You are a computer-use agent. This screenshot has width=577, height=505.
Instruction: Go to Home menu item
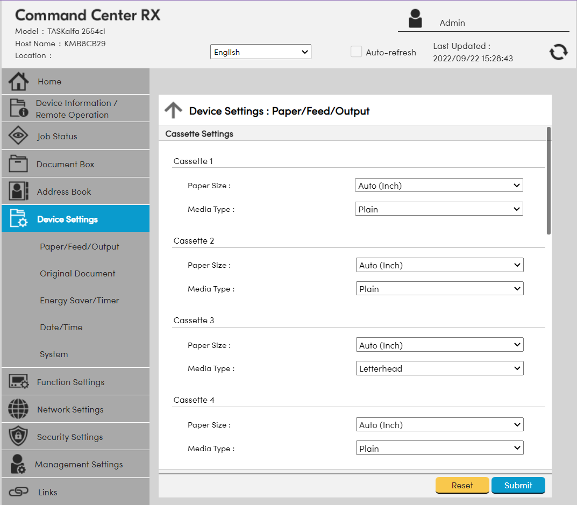(75, 81)
